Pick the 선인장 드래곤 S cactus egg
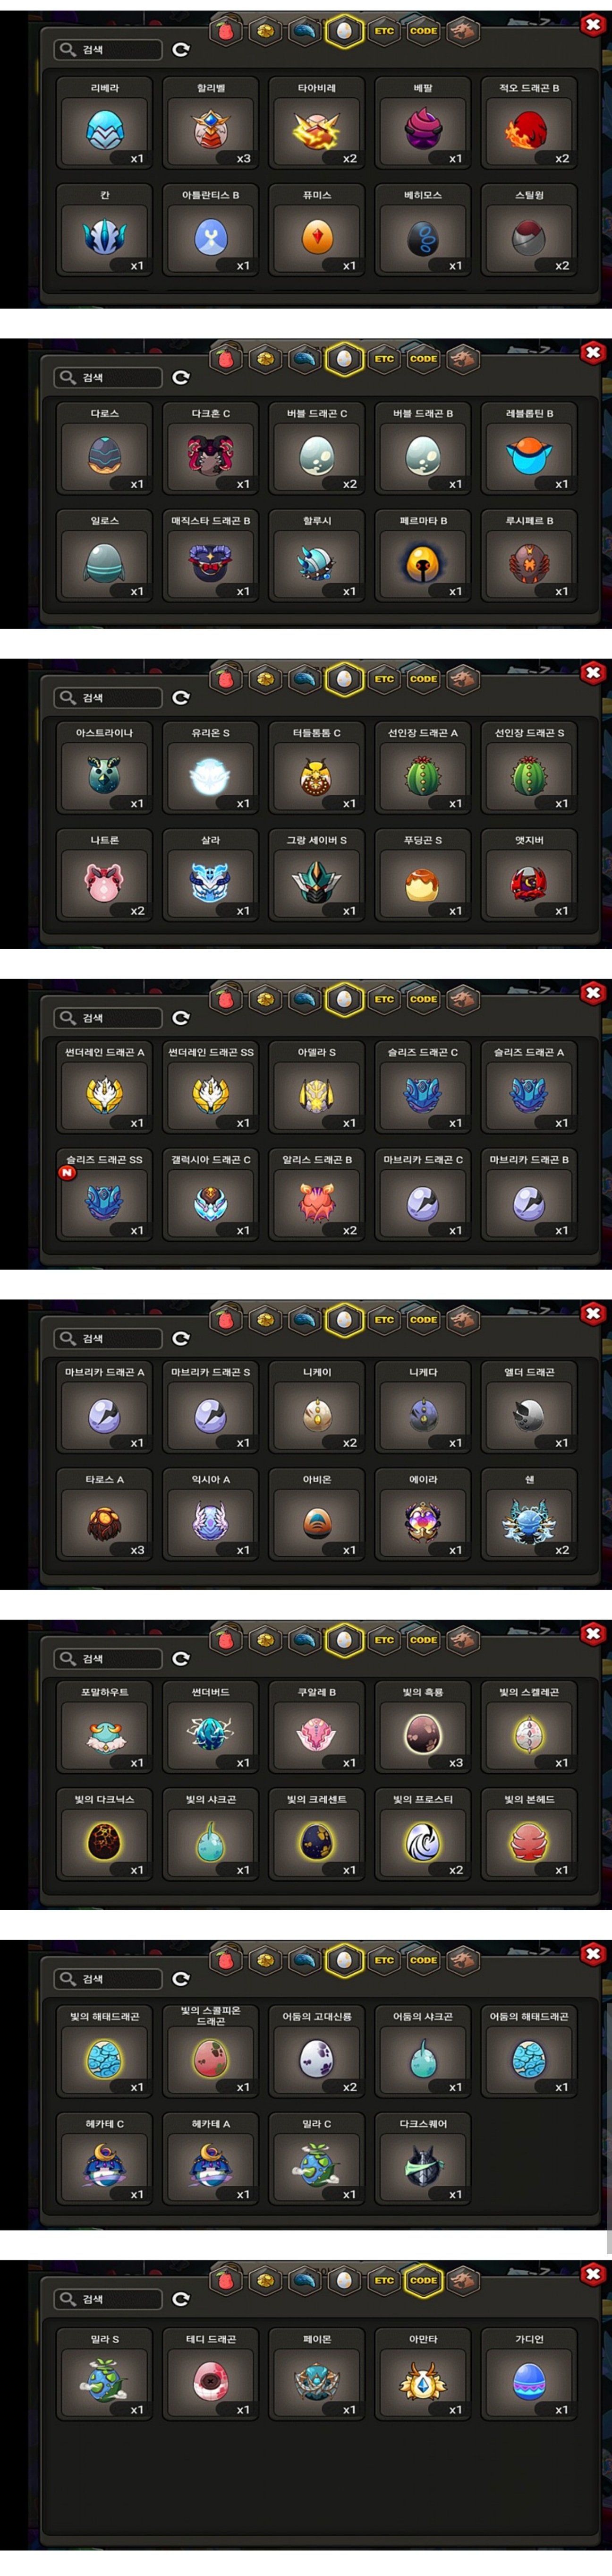The image size is (612, 2576). click(529, 767)
